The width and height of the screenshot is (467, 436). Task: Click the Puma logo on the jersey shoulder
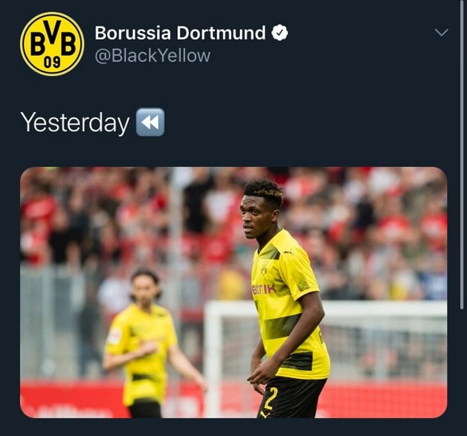click(x=288, y=252)
